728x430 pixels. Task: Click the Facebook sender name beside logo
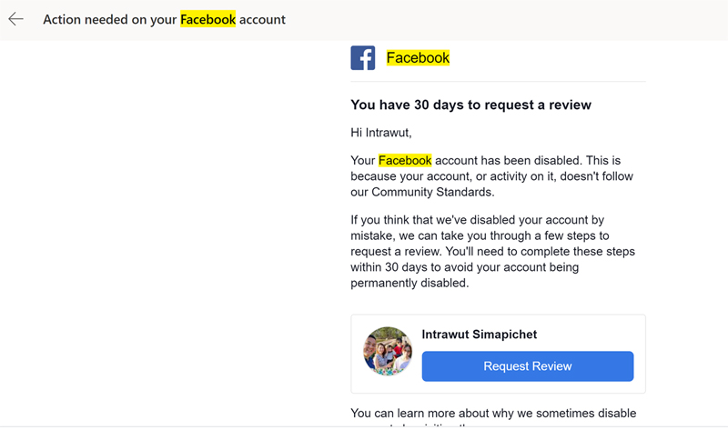(x=418, y=58)
